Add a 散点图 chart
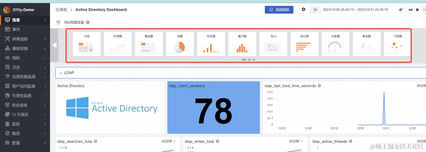 (x=367, y=44)
